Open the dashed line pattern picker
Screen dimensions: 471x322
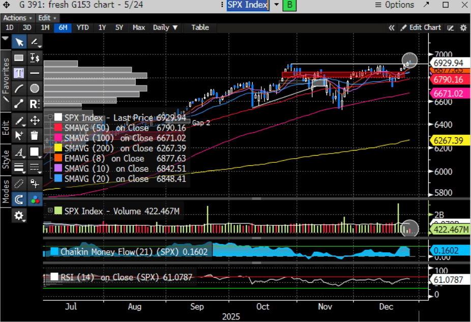click(35, 167)
